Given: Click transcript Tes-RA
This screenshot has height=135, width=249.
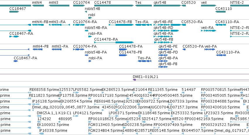Looking at the screenshot, I should [x=142, y=22].
